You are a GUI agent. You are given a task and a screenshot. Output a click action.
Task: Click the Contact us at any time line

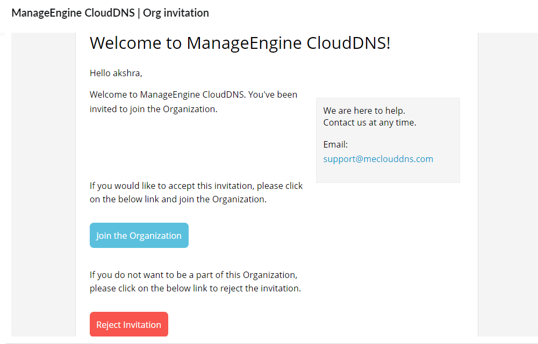369,122
